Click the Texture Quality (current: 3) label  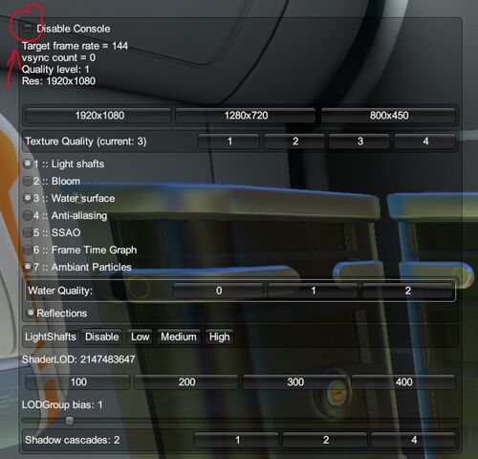tap(86, 142)
